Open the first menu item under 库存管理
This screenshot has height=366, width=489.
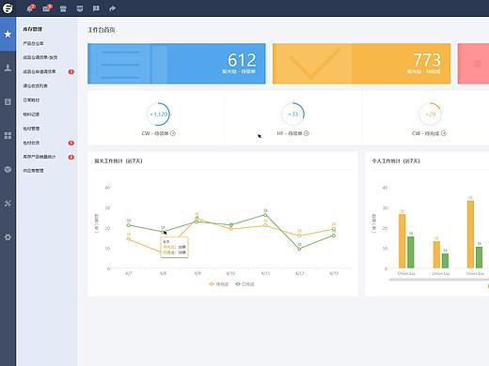[x=33, y=43]
